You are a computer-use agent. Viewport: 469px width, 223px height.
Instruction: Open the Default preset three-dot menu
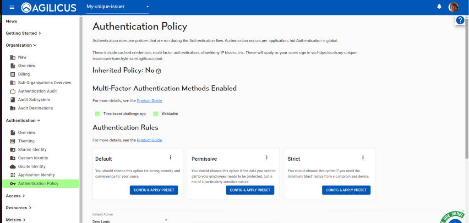pos(170,158)
